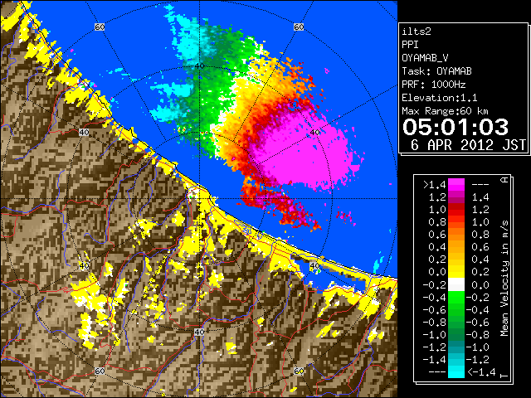Click the "A" marker at legend top

(504, 180)
